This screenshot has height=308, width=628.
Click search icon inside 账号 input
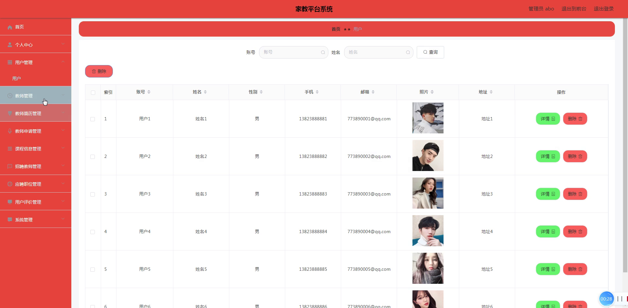pos(323,52)
